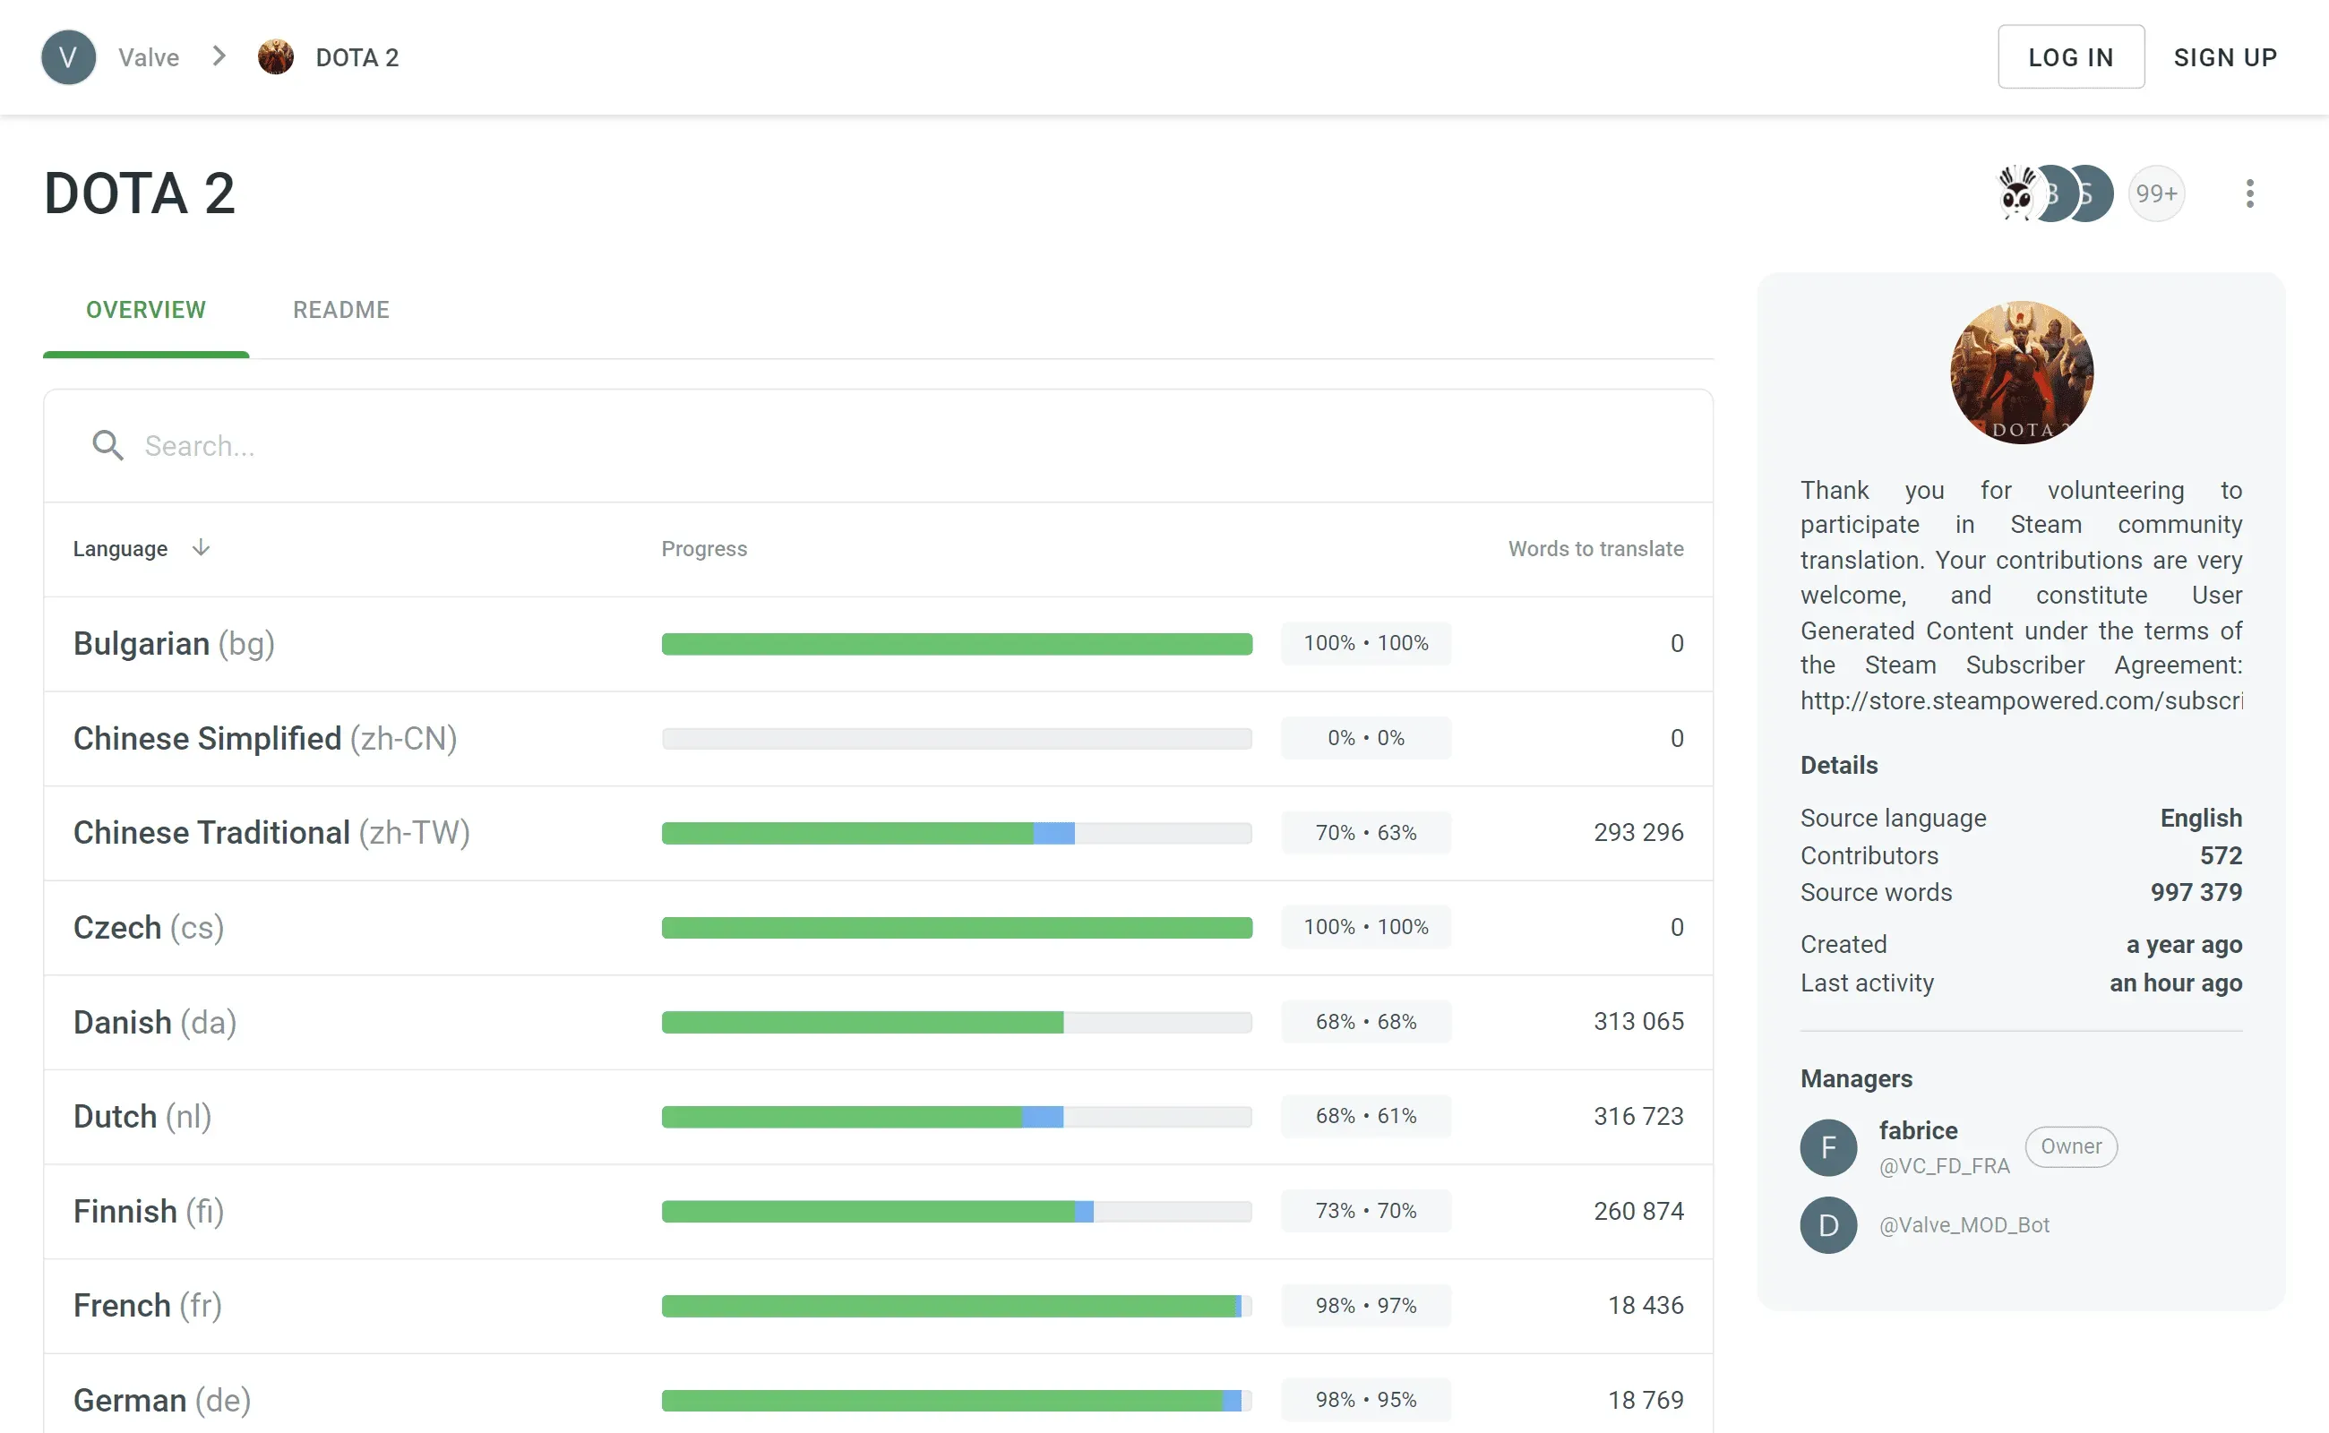Open the Steam Subscriber Agreement link
The height and width of the screenshot is (1433, 2329).
click(x=2021, y=700)
